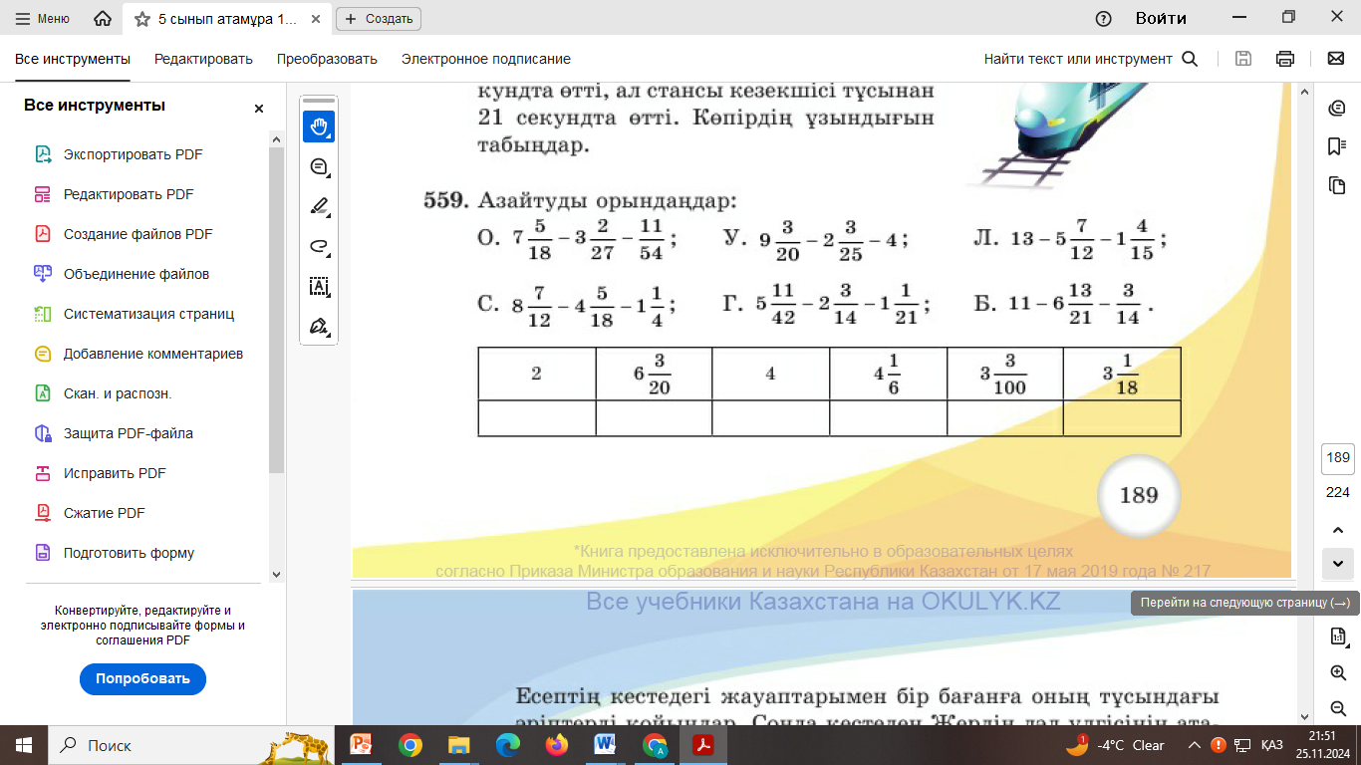The height and width of the screenshot is (765, 1361).
Task: Close the Все инструменты side panel
Action: [259, 109]
